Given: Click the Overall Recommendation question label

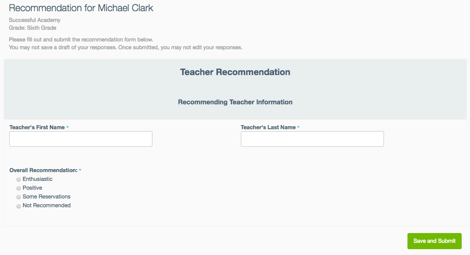Looking at the screenshot, I should pyautogui.click(x=43, y=170).
